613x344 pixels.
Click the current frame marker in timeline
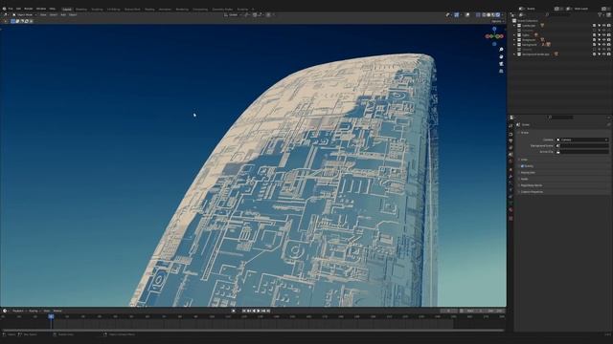(51, 316)
